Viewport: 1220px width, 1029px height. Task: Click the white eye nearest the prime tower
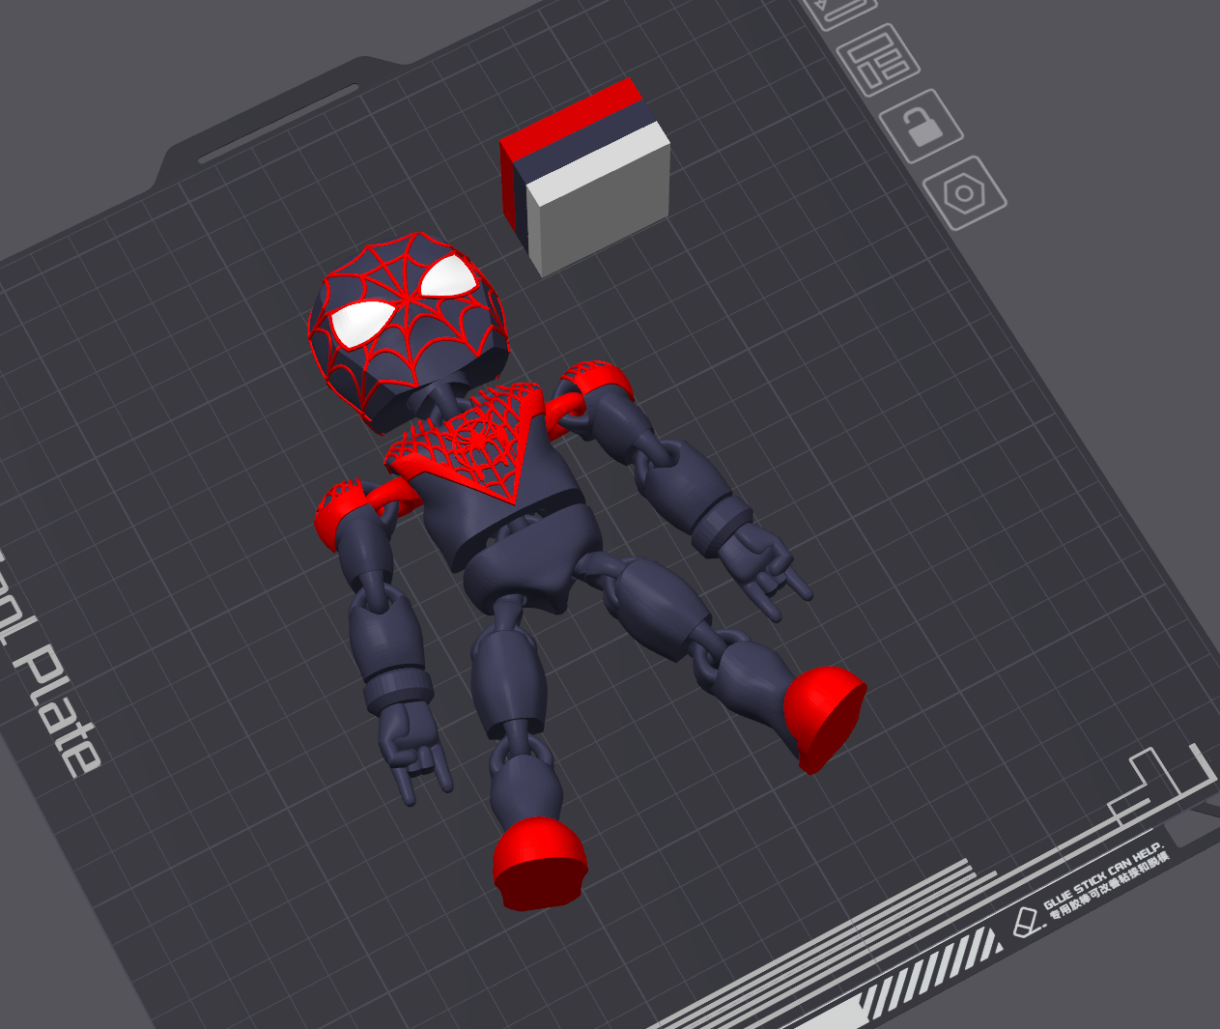[x=448, y=278]
